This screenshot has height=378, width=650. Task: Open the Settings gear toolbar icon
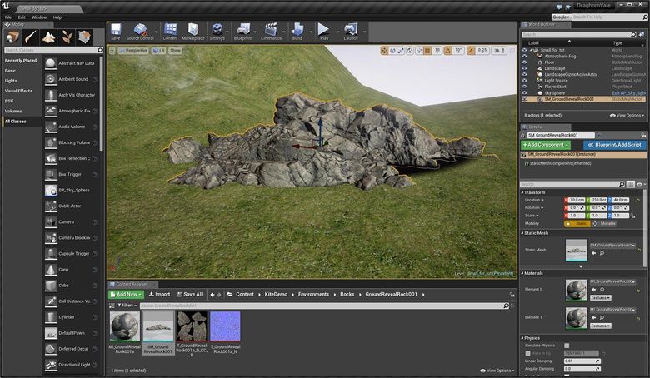(217, 32)
